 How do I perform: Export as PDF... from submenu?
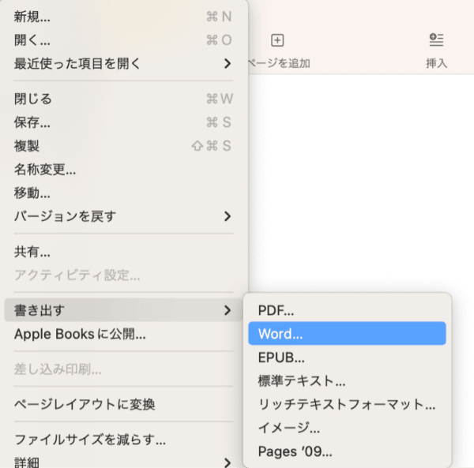click(347, 310)
